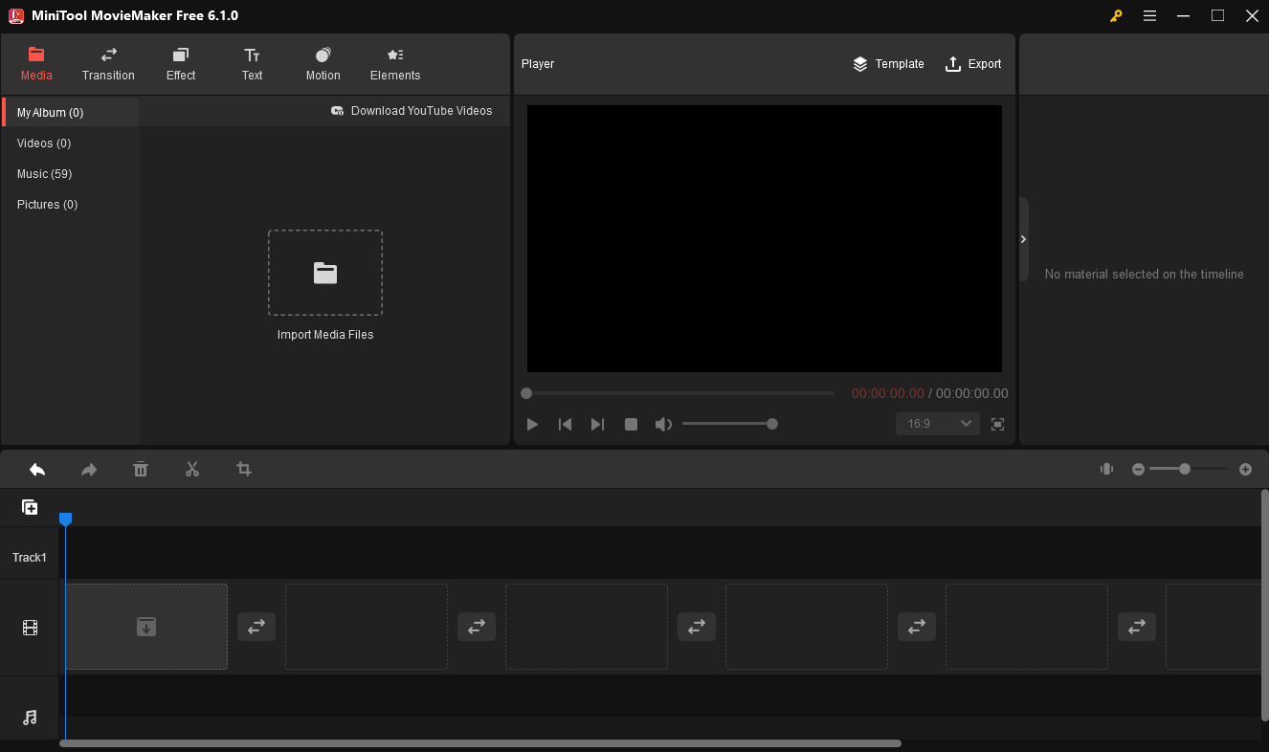Enter full screen preview mode
1269x752 pixels.
pyautogui.click(x=998, y=424)
